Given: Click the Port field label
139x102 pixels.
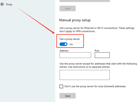Looking at the screenshot, I should (x=97, y=51).
